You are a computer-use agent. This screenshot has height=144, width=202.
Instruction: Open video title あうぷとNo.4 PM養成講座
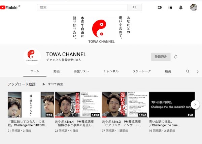[x=74, y=123]
